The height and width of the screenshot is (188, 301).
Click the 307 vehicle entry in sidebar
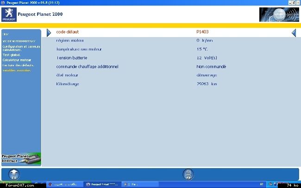pos(6,34)
